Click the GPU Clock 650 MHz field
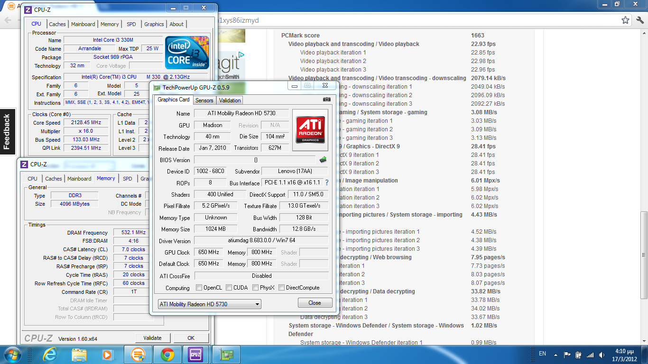648x364 pixels. [208, 252]
